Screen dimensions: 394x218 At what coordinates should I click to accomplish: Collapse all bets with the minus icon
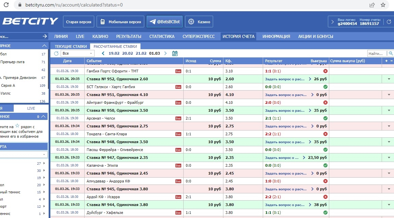point(391,61)
